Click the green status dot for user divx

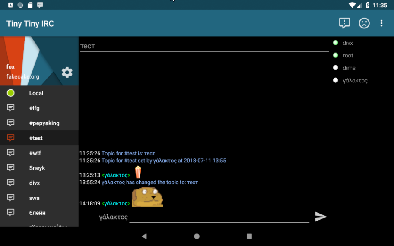(335, 43)
